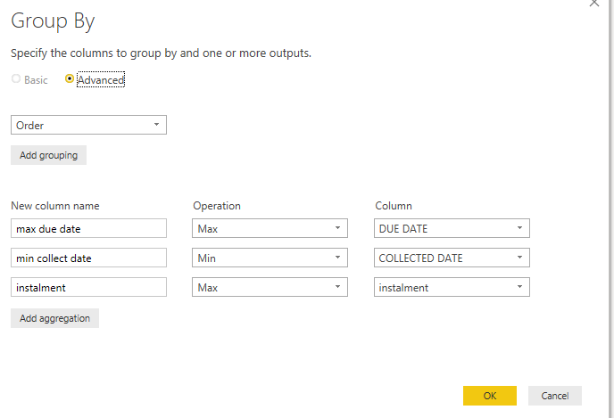The image size is (614, 418).
Task: Click the 'Column' header label
Action: click(x=394, y=206)
